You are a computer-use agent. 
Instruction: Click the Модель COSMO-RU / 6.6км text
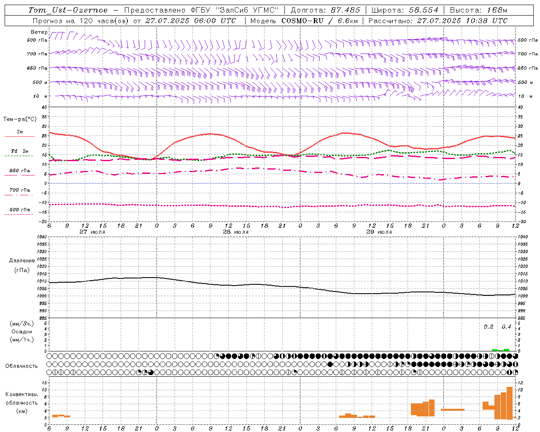tap(304, 21)
